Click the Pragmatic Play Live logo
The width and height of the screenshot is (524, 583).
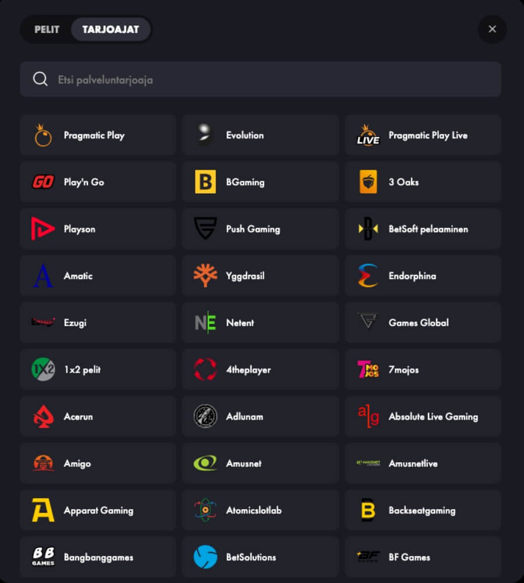pyautogui.click(x=368, y=135)
